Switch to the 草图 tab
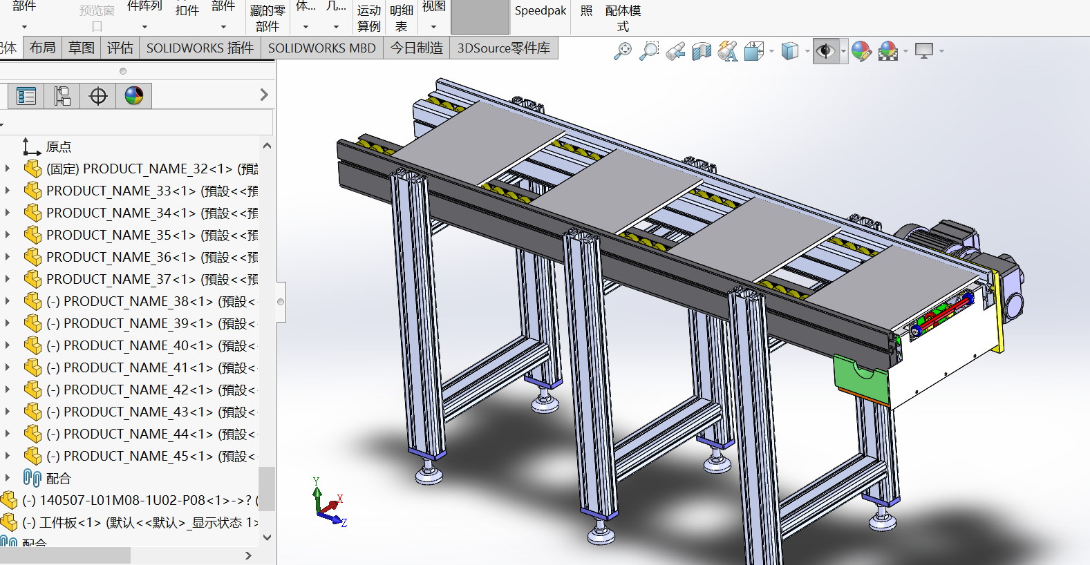The height and width of the screenshot is (565, 1090). [82, 48]
